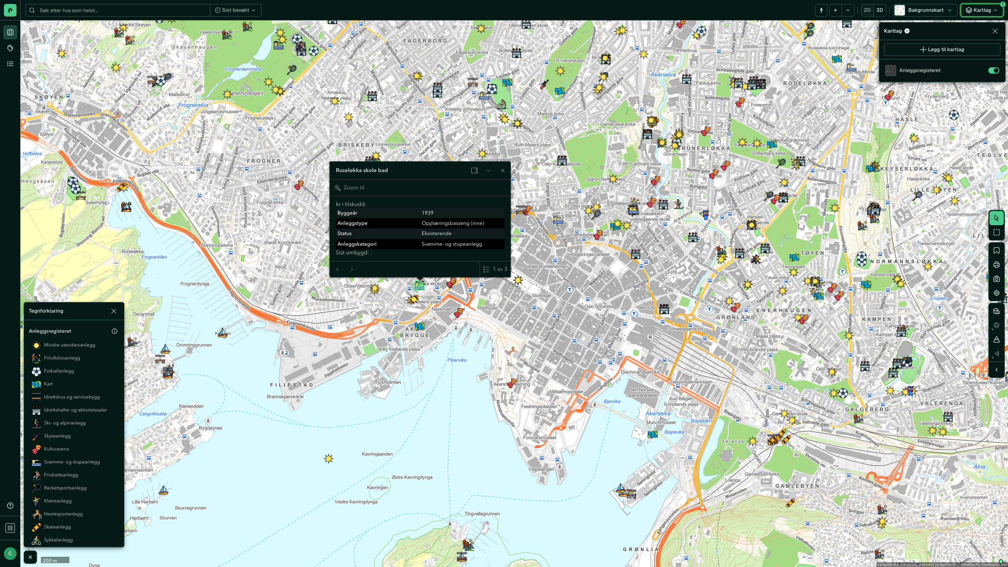
Task: Close the Tegnforklaring legend panel
Action: pos(114,311)
